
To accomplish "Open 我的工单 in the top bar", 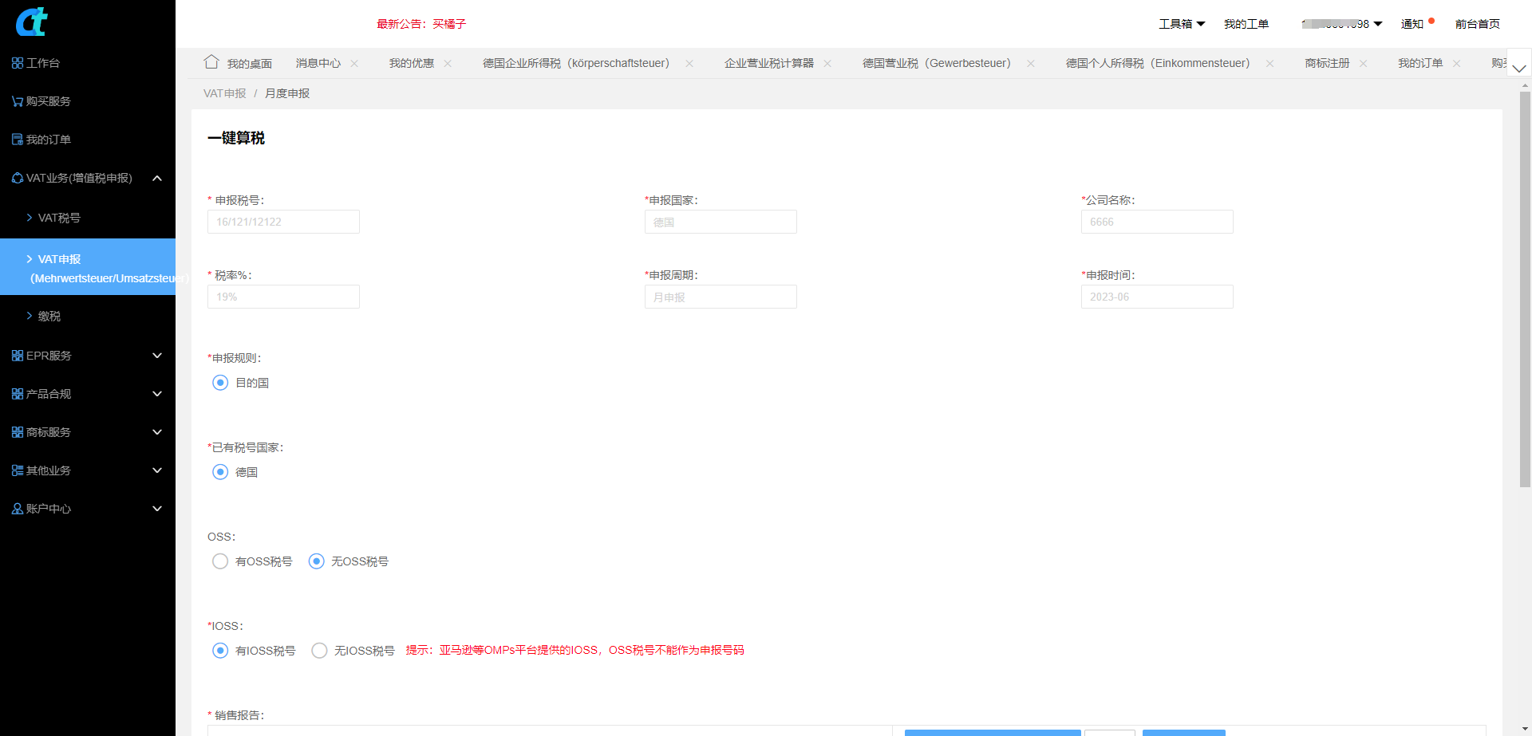I will pos(1246,24).
